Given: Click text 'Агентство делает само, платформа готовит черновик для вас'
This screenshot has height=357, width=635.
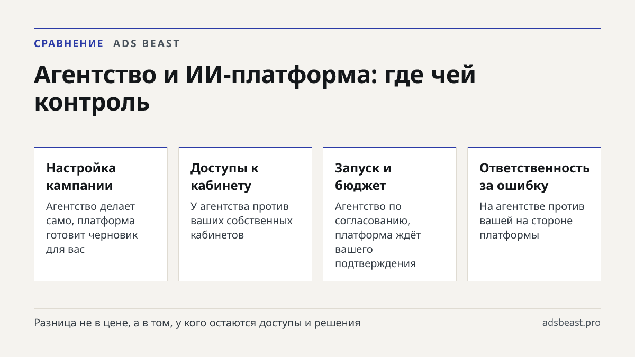Looking at the screenshot, I should (92, 228).
